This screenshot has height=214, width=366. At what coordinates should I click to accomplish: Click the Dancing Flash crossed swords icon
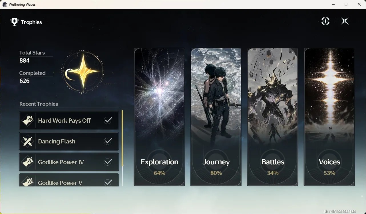click(28, 141)
